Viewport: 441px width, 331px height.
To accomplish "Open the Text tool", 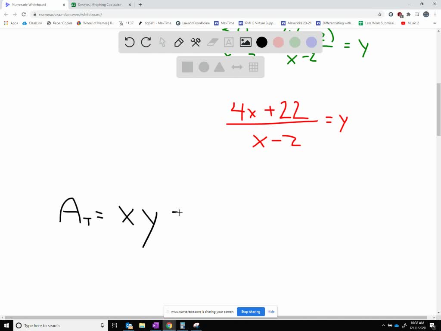I will coord(228,42).
